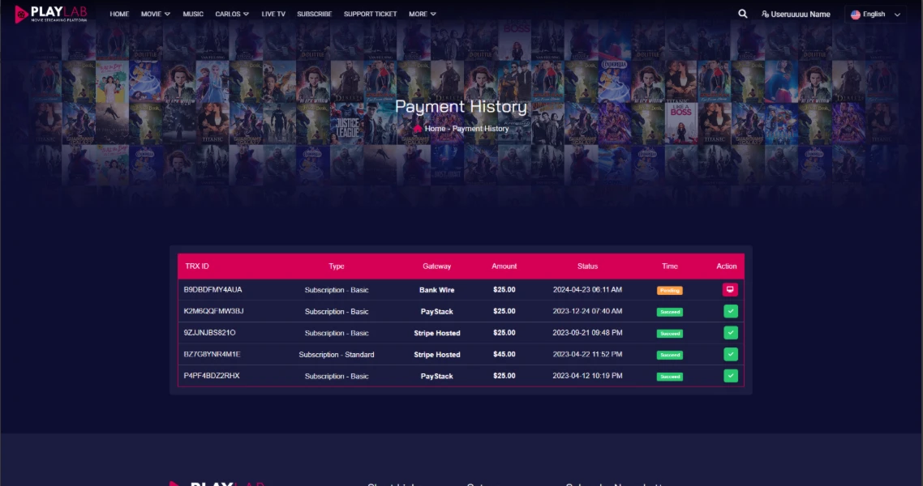
Task: Click the Type column header
Action: [336, 266]
